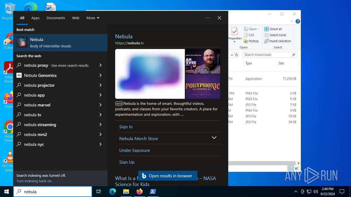Open Firefox from the taskbar
This screenshot has height=197, width=351.
139,192
